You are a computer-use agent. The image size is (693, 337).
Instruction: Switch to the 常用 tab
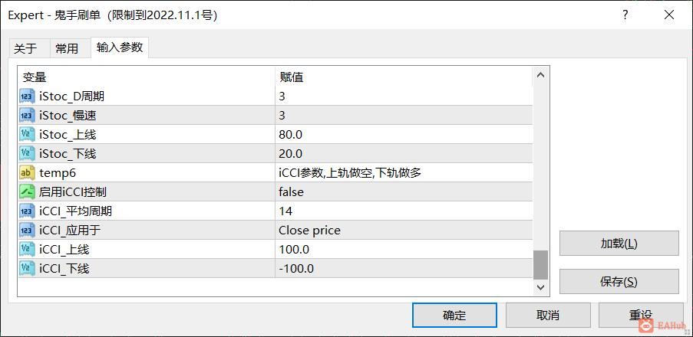tap(67, 48)
